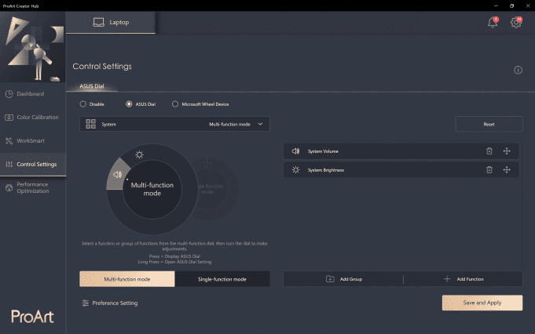
Task: Open the Dashboard section
Action: [33, 93]
